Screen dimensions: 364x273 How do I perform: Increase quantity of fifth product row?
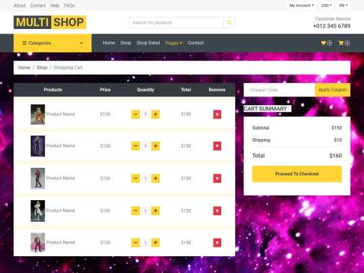pos(156,243)
